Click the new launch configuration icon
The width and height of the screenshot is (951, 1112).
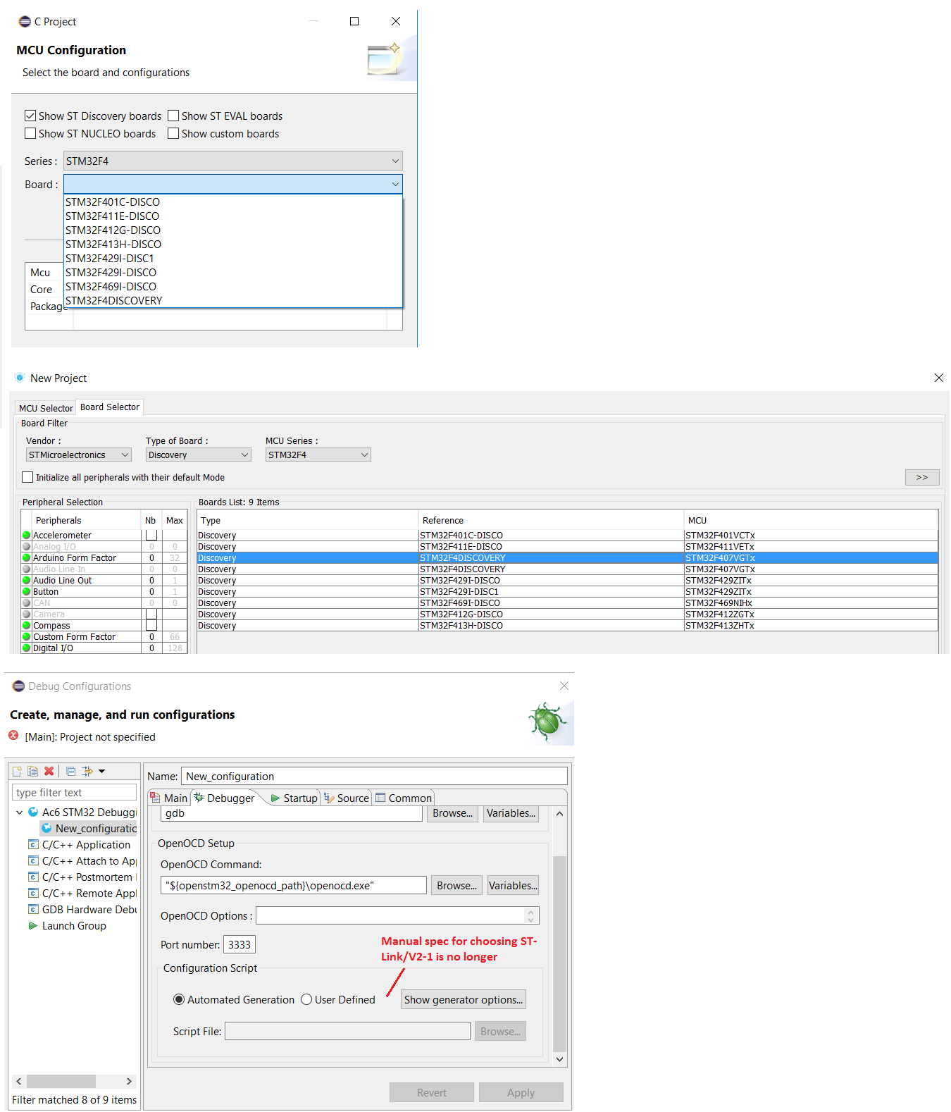pyautogui.click(x=18, y=771)
